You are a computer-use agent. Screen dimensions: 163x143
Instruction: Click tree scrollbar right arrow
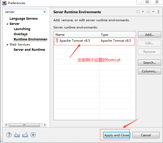[45, 125]
